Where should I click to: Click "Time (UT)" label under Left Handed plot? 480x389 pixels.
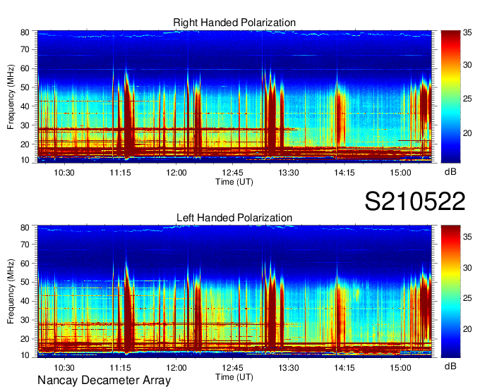[234, 377]
